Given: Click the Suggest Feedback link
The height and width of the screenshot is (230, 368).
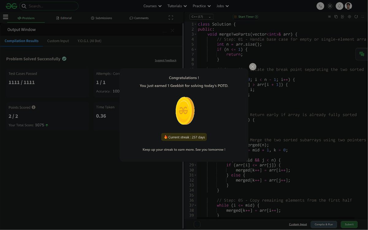Looking at the screenshot, I should coord(166,60).
